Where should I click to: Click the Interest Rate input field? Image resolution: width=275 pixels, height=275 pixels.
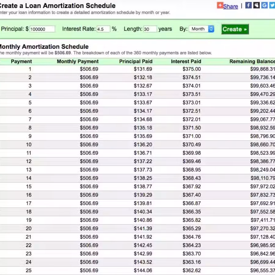point(104,29)
